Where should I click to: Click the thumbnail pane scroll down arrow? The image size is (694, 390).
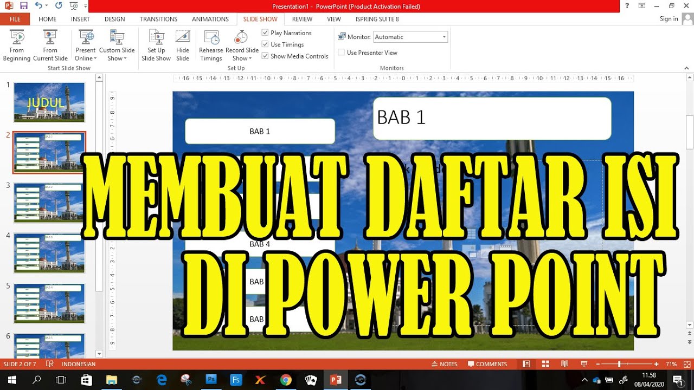(x=99, y=353)
